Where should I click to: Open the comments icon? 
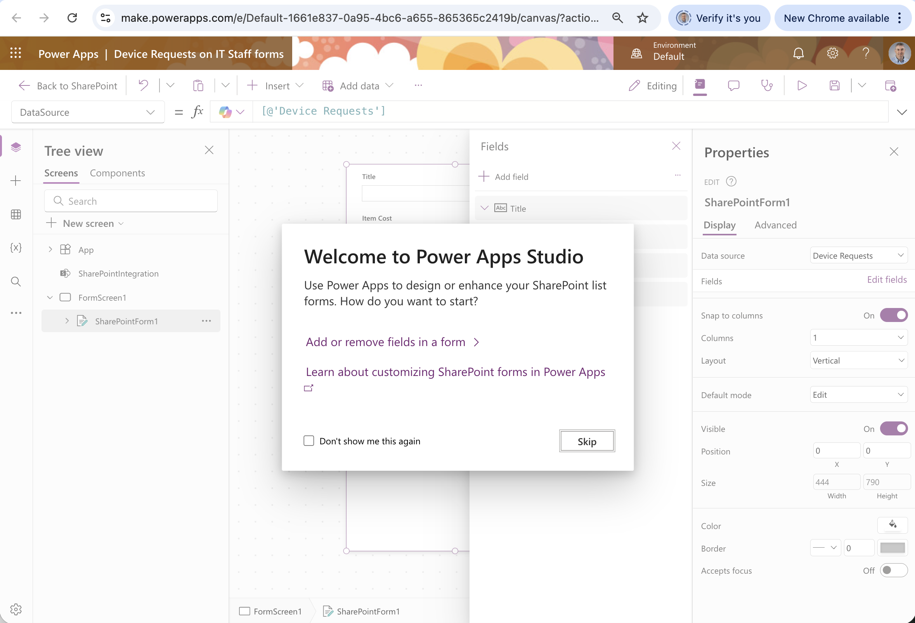point(733,85)
